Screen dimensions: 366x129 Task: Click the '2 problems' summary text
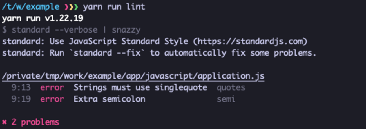tap(35, 122)
